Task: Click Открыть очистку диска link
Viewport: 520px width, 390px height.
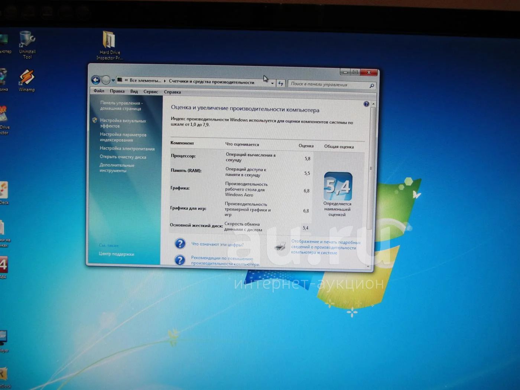Action: (123, 157)
